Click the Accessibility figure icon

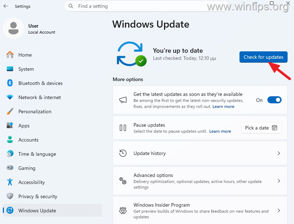pos(10,182)
